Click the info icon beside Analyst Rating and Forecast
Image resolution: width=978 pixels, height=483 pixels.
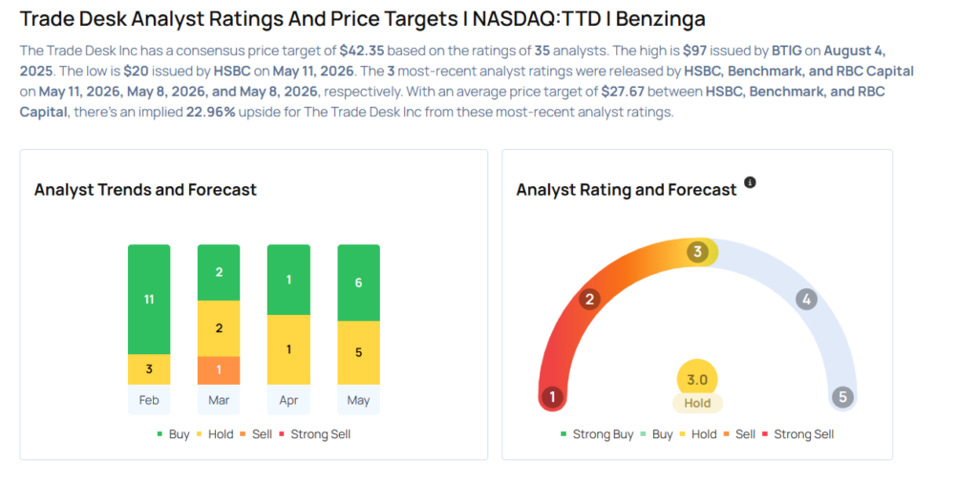[751, 182]
